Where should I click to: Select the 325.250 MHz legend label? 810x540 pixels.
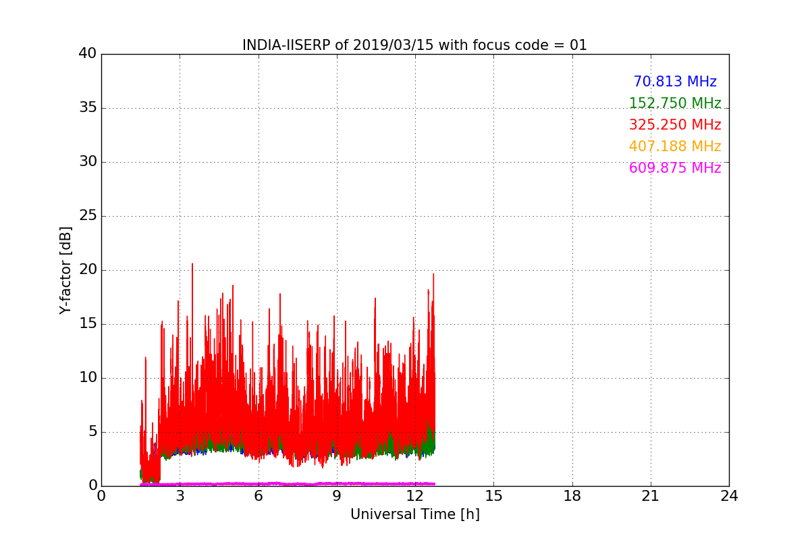[675, 125]
